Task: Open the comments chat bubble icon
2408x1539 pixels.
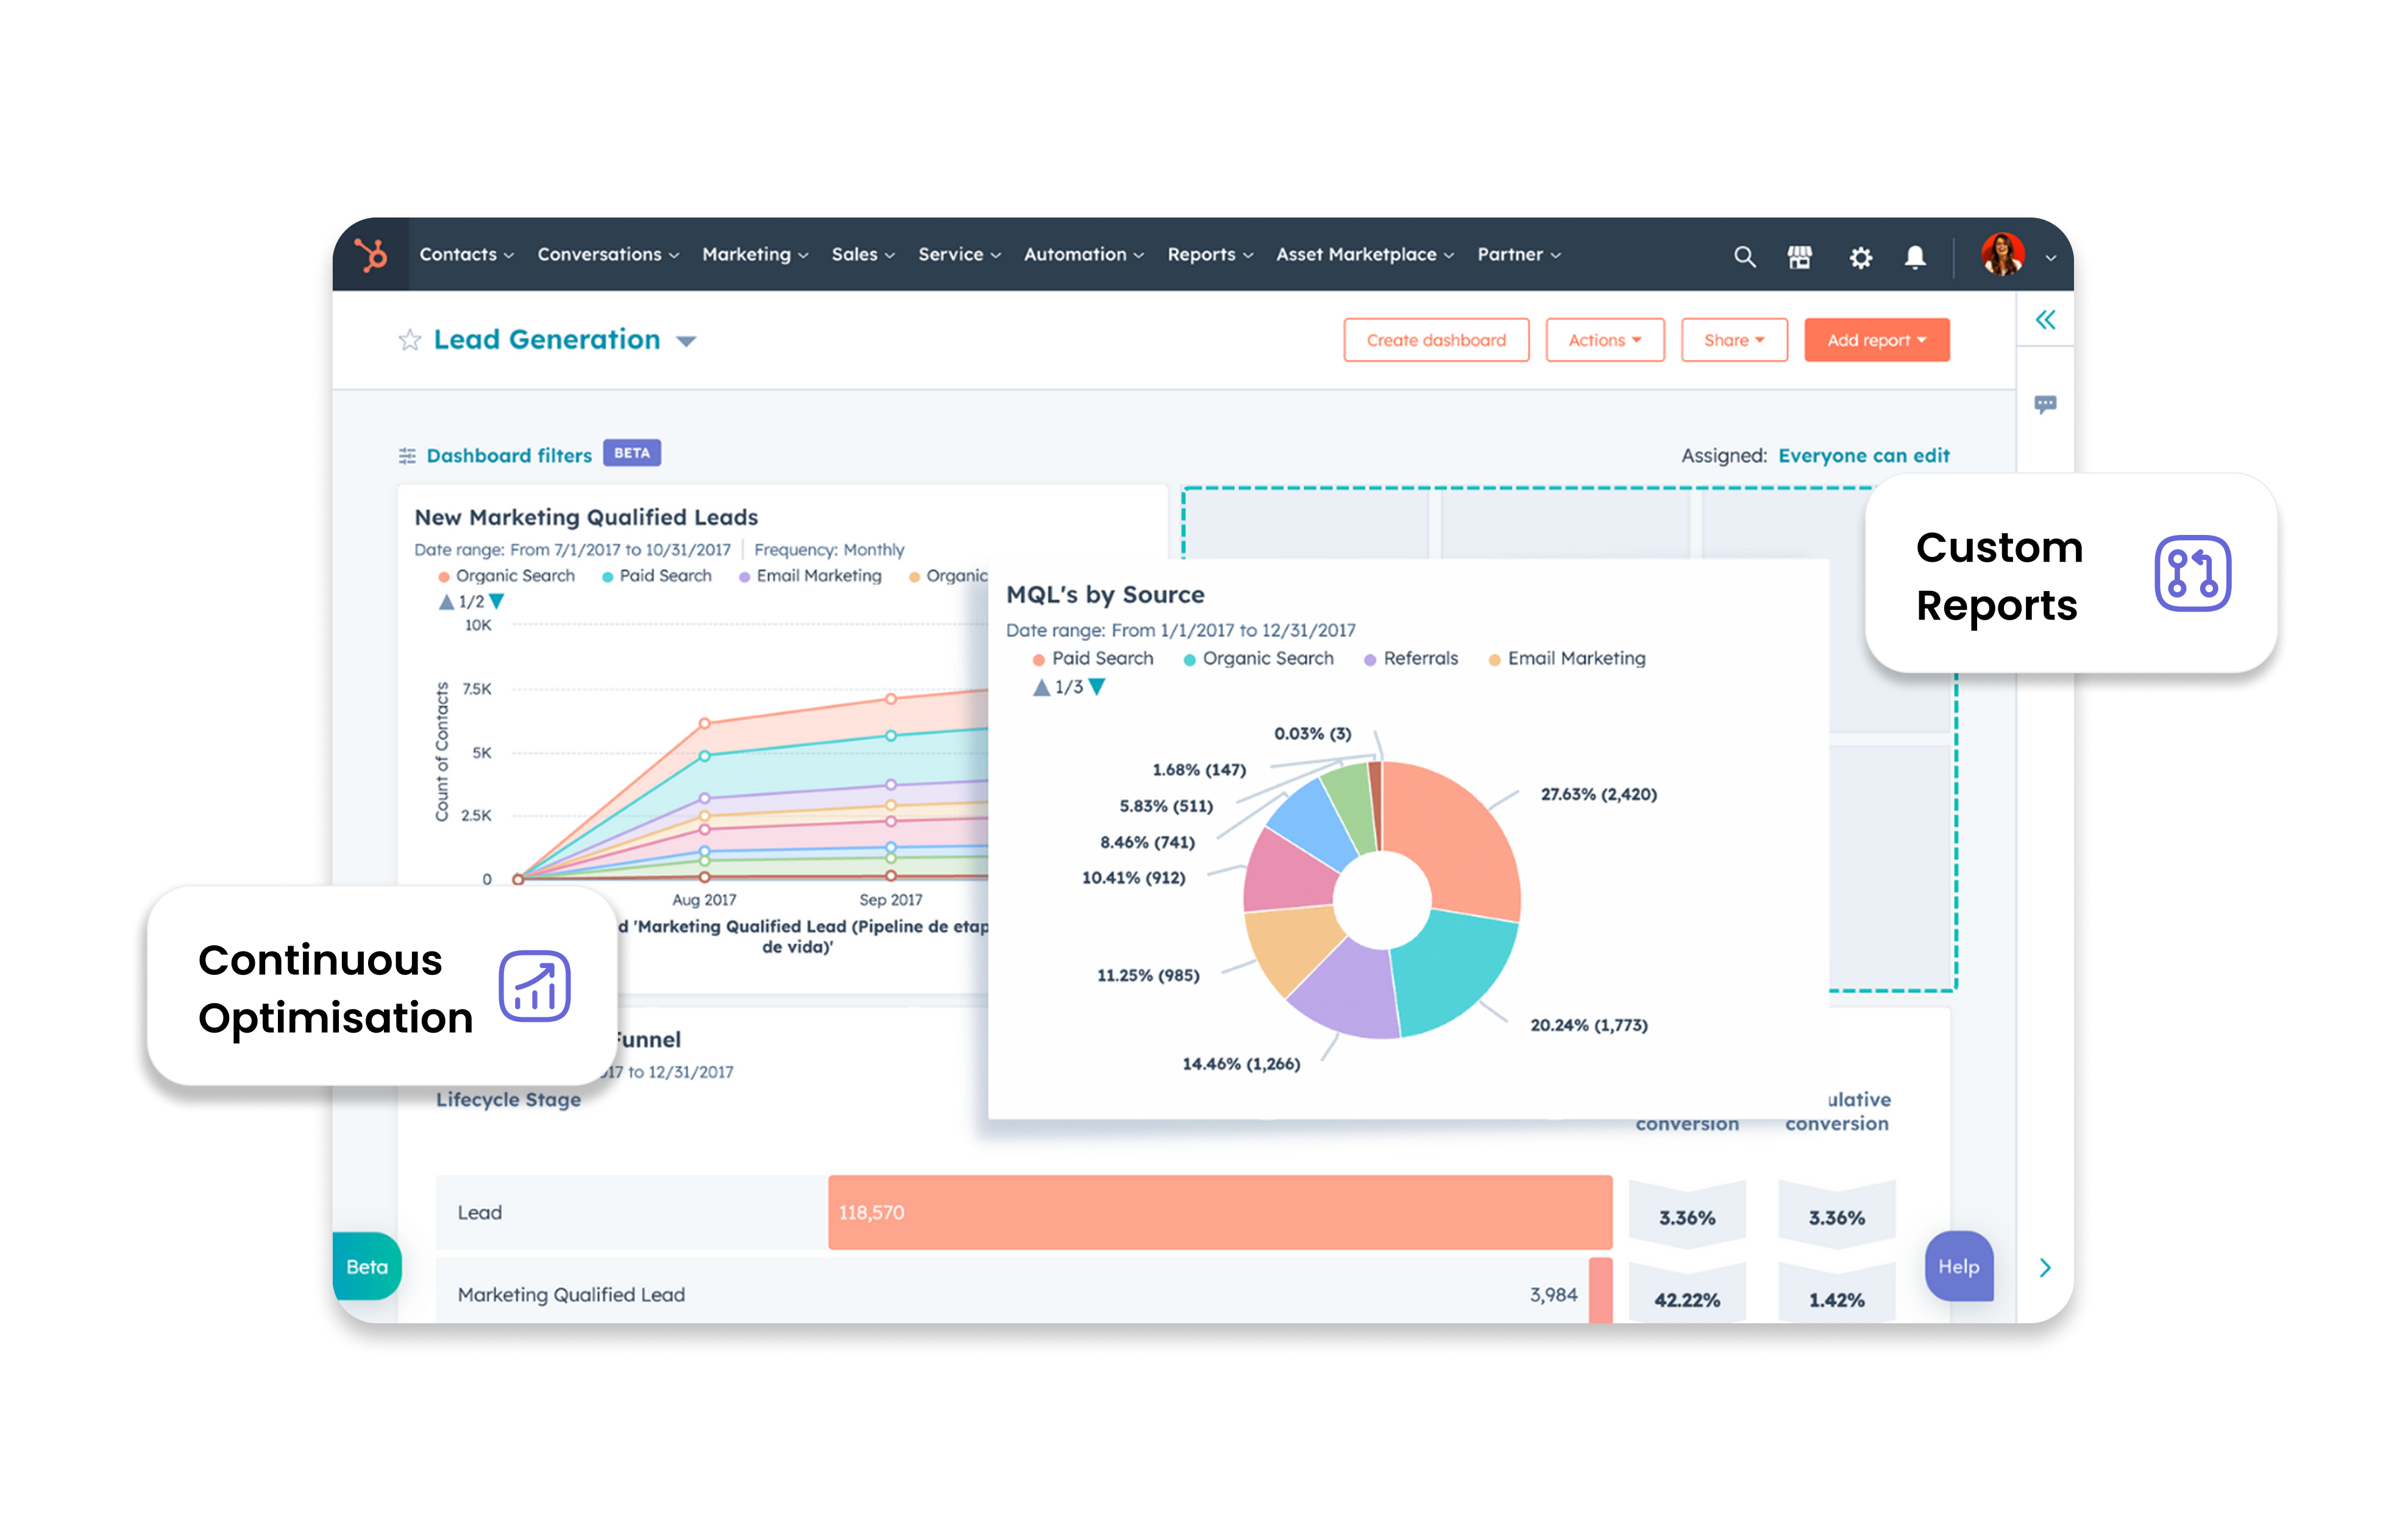Action: click(2045, 405)
